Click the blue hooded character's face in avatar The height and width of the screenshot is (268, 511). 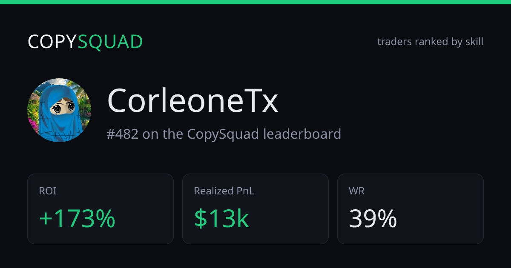point(63,108)
